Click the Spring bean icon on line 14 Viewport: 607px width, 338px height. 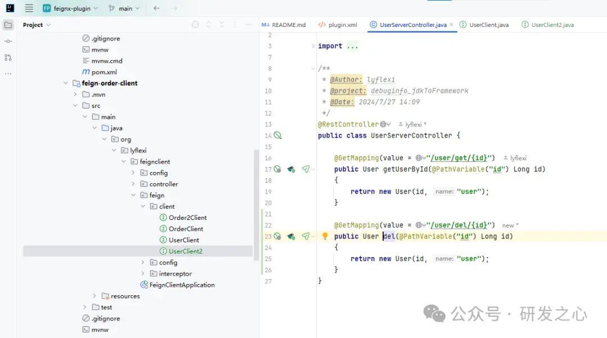pos(277,136)
